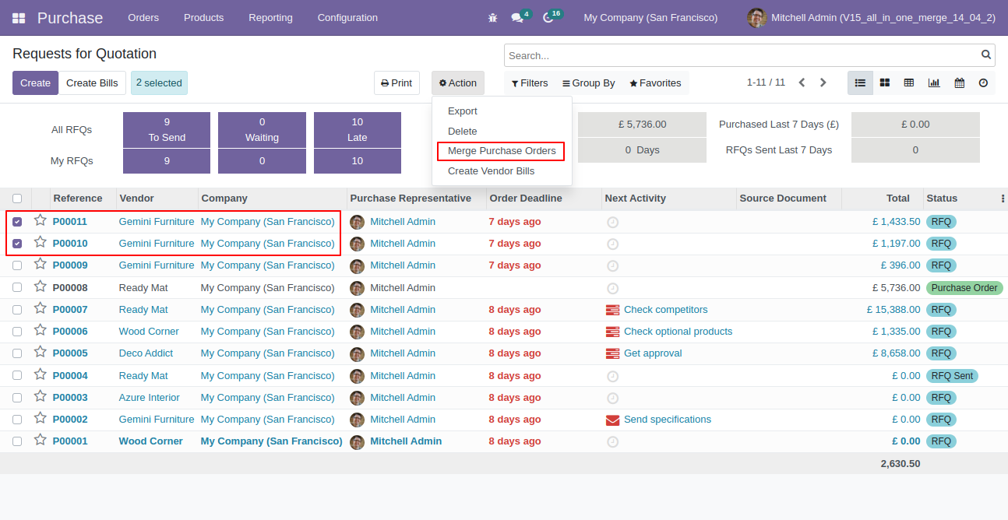
Task: Check the P00006 row checkbox
Action: click(17, 332)
